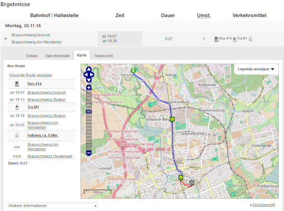Collapse the connection row using the chevron
The height and width of the screenshot is (211, 284).
(x=6, y=39)
